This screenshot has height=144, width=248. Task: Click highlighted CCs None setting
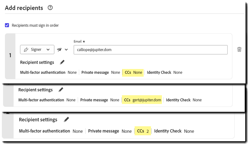(x=133, y=73)
